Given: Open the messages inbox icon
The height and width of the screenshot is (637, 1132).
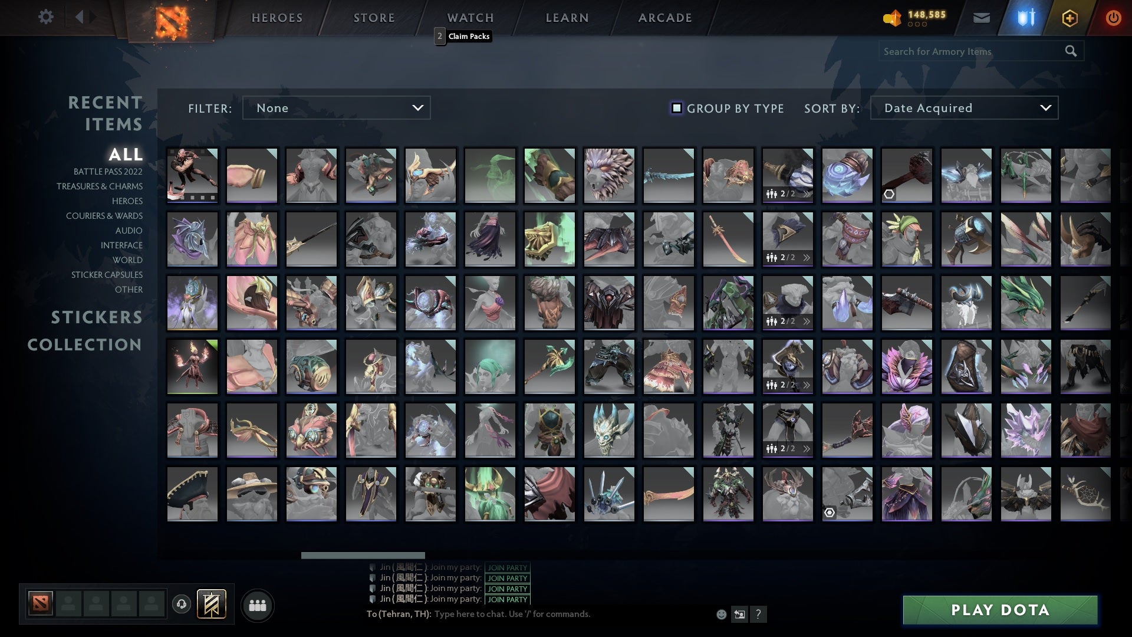Looking at the screenshot, I should coord(981,17).
